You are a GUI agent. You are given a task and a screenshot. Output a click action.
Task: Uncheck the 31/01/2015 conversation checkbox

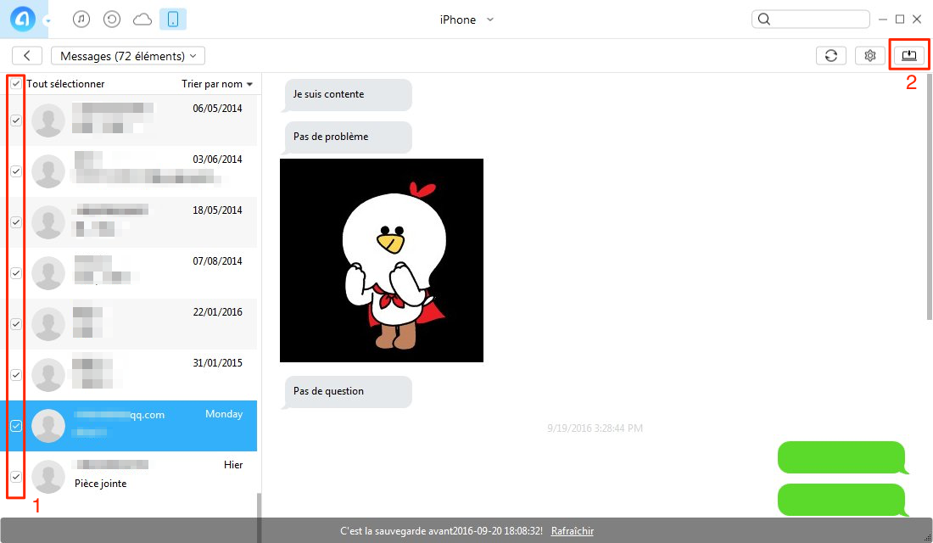click(x=16, y=374)
